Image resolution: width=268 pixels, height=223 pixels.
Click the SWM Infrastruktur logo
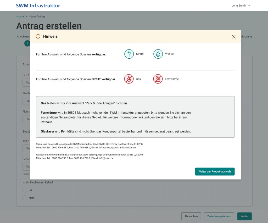click(x=38, y=5)
